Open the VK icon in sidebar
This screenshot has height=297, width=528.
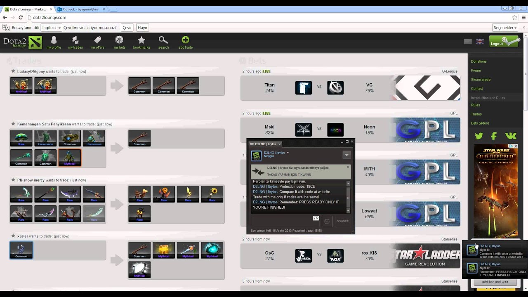tap(511, 136)
